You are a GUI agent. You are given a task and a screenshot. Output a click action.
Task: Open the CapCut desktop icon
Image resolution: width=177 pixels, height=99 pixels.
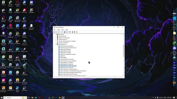3,3
